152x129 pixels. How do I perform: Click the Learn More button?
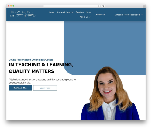coord(45,88)
